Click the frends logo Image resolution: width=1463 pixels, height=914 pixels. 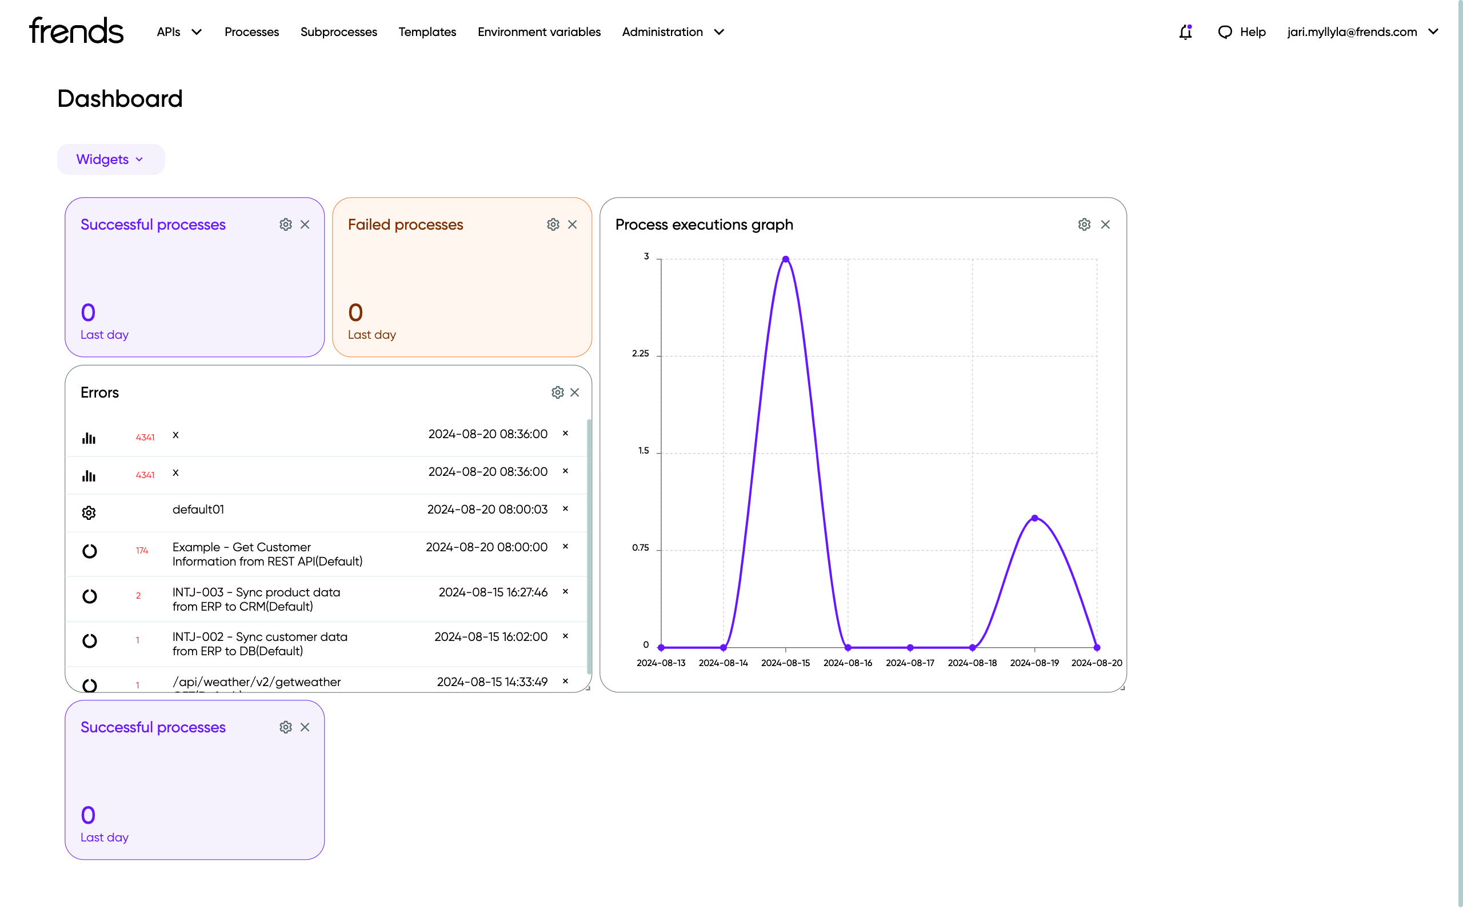76,31
